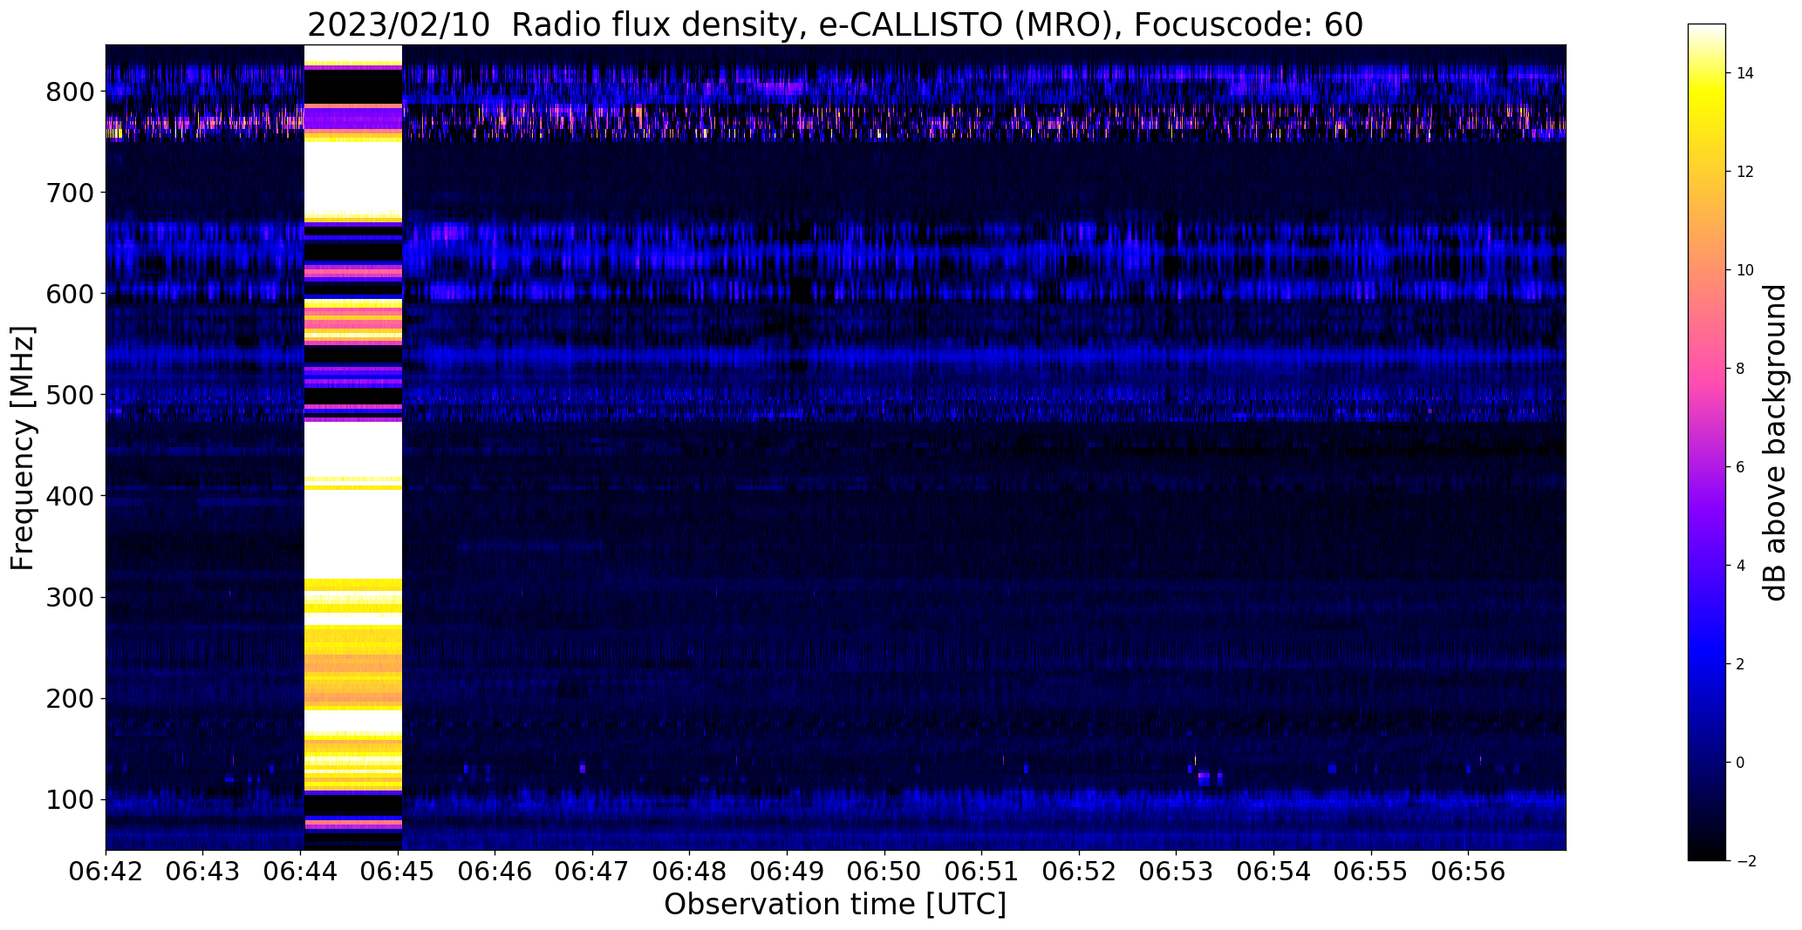Click the colorbar 0 tick label
This screenshot has height=930, width=1802.
tap(1740, 763)
